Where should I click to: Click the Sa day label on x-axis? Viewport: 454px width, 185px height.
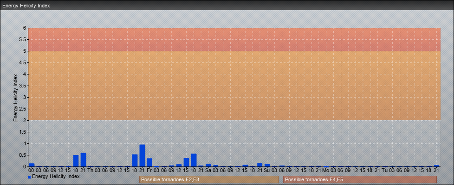tap(208, 170)
